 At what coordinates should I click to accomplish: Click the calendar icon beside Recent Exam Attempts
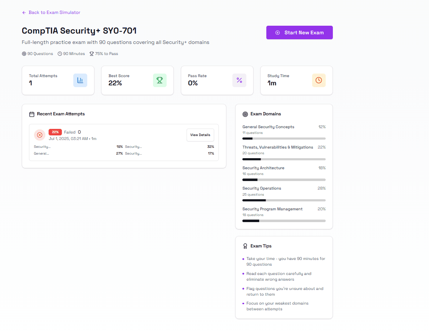(32, 114)
